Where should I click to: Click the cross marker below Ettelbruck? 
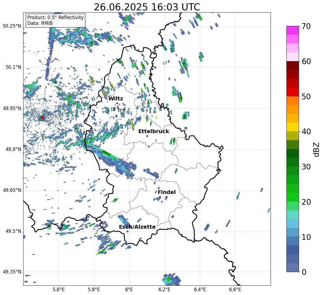(x=147, y=136)
